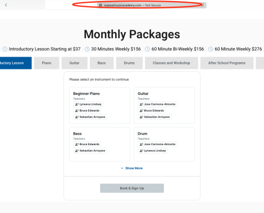The width and height of the screenshot is (264, 213).
Task: Click 'Please select an instrument to continue' text
Action: coord(99,80)
